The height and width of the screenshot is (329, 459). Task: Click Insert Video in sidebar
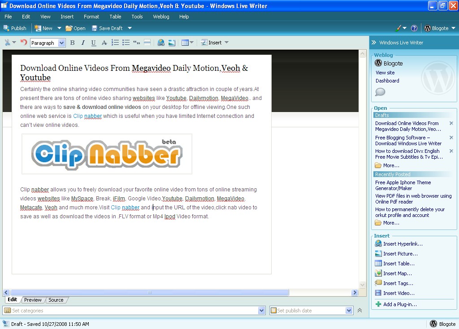[x=394, y=293]
